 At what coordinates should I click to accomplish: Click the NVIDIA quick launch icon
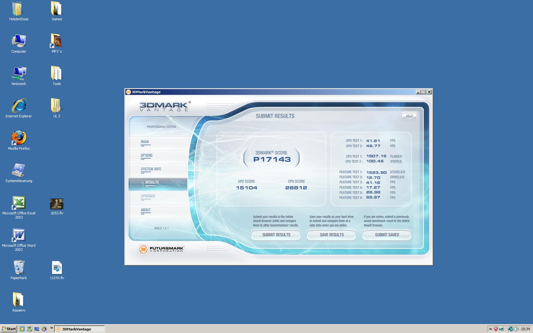(x=29, y=329)
